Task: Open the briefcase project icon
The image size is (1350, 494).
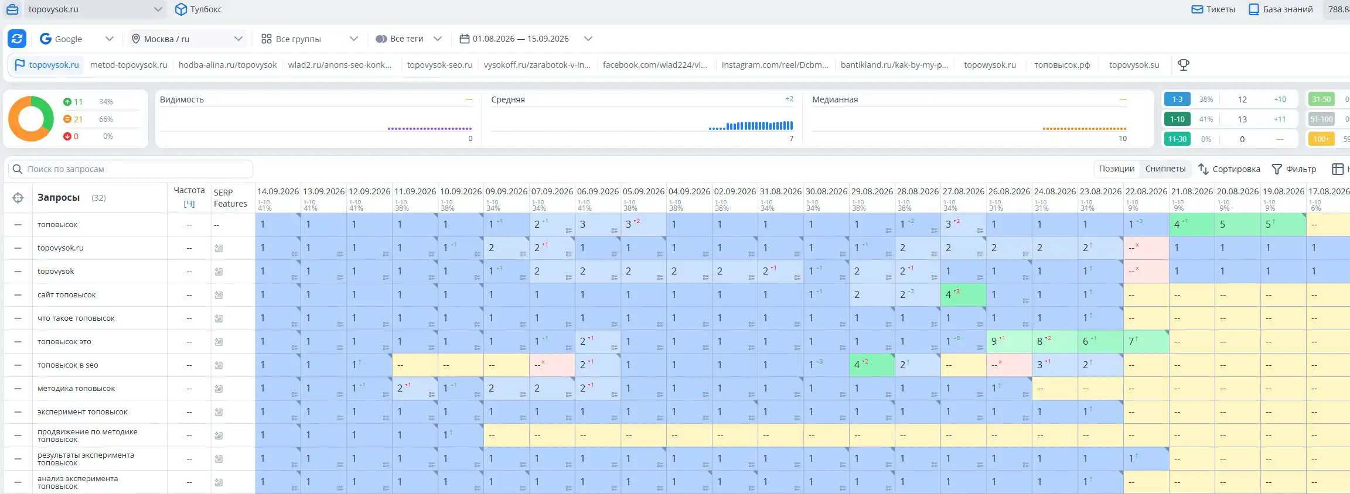Action: (12, 9)
